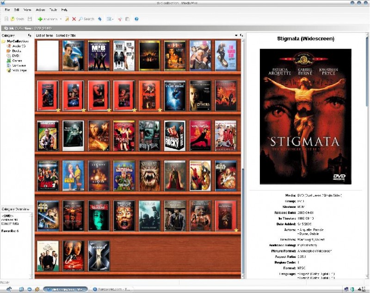Screen dimensions: 370x293
Task: Click the blue help question mark icon
Action: tap(136, 19)
